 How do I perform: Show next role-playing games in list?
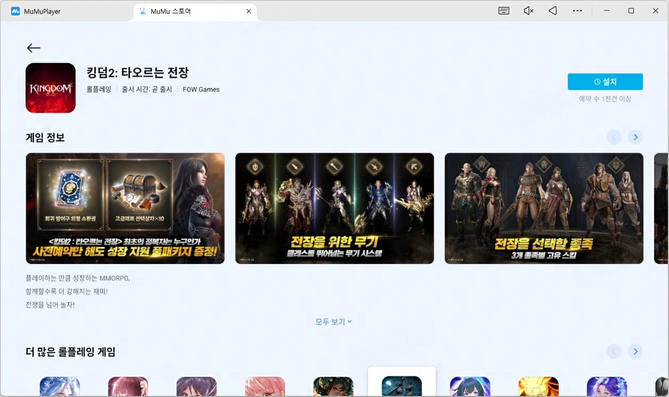tap(635, 351)
